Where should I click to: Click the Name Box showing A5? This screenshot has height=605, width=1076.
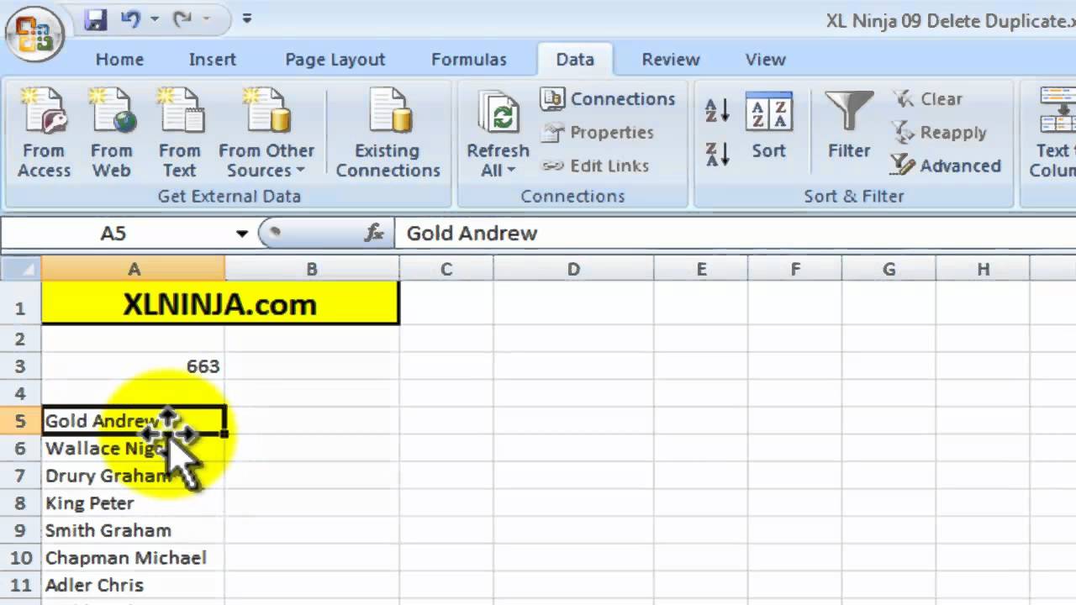tap(113, 234)
